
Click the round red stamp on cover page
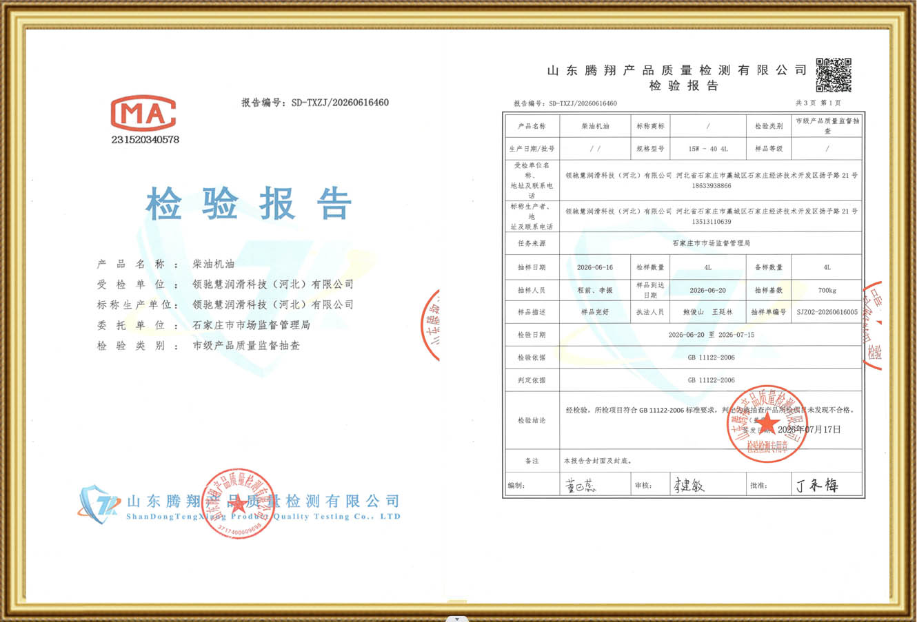pos(239,503)
